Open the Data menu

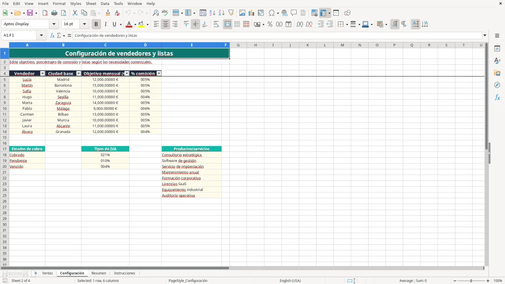click(105, 3)
